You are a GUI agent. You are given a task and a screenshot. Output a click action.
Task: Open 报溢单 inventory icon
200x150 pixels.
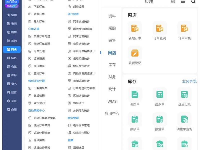pyautogui.click(x=159, y=119)
